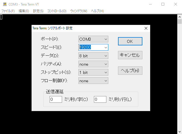
Task: Click the terminal scrollbar down arrow
Action: tap(180, 132)
